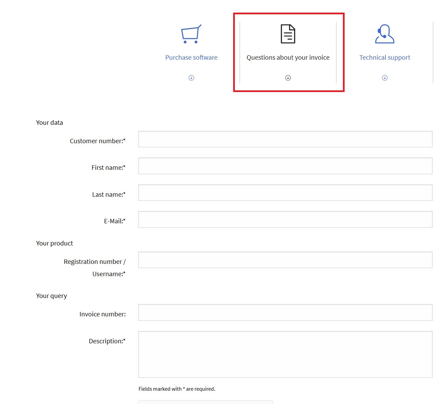
Task: Expand Technical support with its down arrow
Action: pos(384,78)
